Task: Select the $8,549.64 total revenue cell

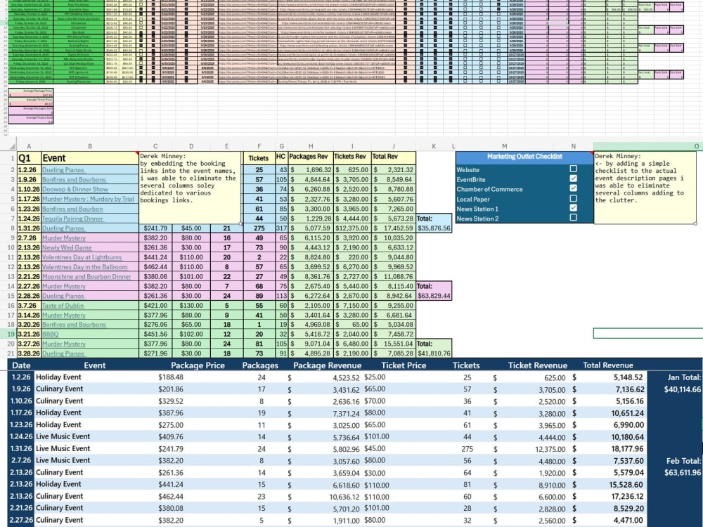Action: coord(393,180)
